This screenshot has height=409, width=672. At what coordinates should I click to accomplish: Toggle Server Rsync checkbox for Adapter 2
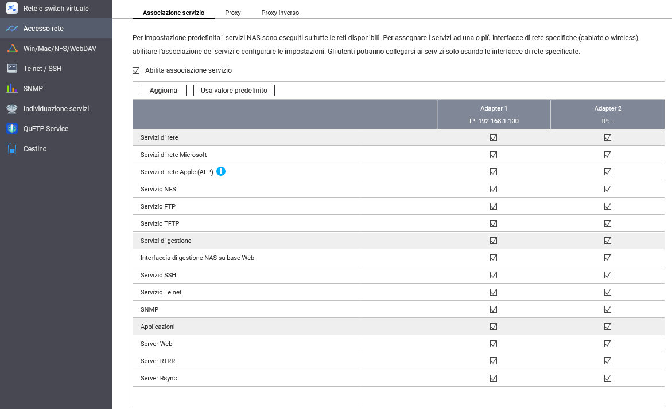[608, 378]
